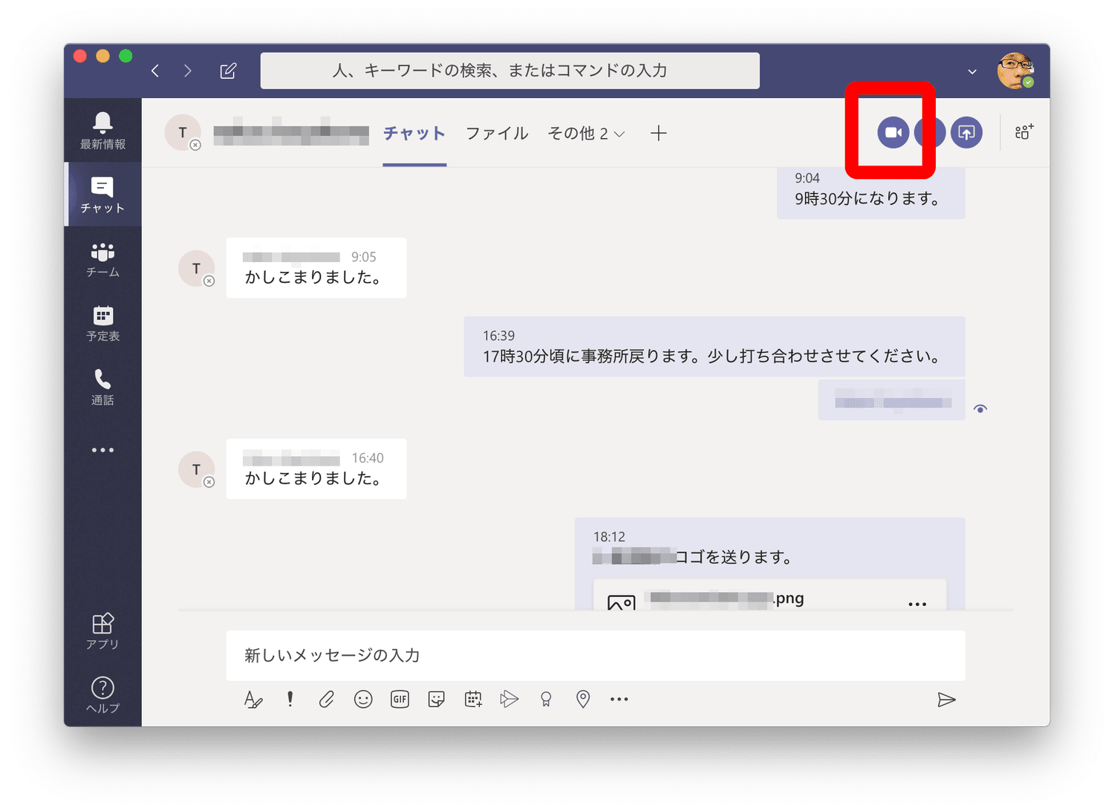The width and height of the screenshot is (1114, 811).
Task: Open ヘルプ at the sidebar bottom
Action: [102, 694]
